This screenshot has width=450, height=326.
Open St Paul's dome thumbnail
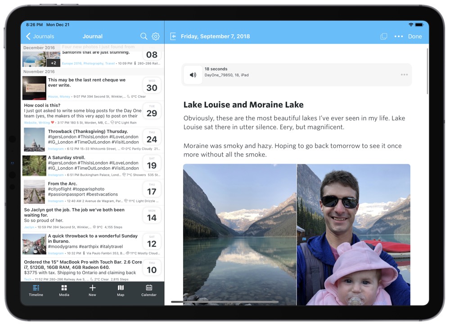(34, 140)
